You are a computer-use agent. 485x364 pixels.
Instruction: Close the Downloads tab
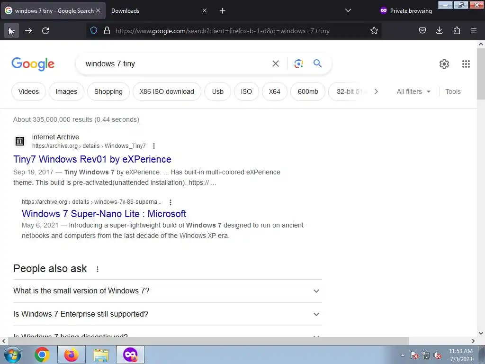(x=205, y=10)
